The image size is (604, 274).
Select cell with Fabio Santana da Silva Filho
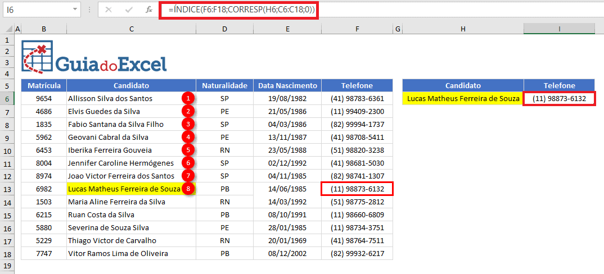tap(132, 124)
